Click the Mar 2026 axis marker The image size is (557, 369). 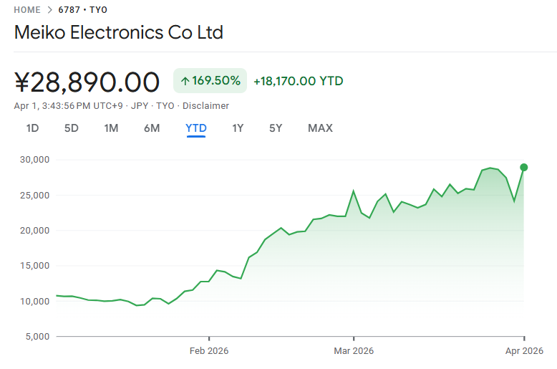[x=354, y=351]
